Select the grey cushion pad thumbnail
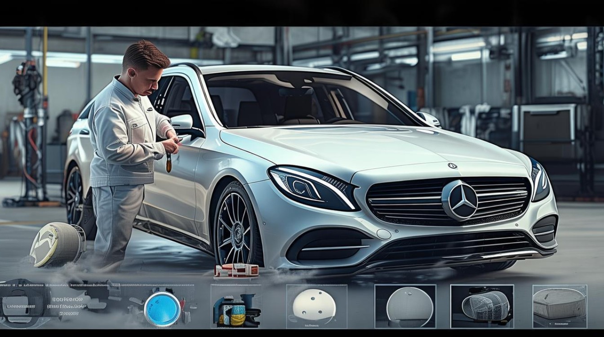Image resolution: width=604 pixels, height=337 pixels. (x=560, y=306)
